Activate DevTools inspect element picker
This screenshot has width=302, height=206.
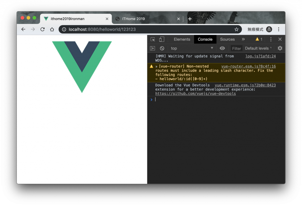point(153,39)
